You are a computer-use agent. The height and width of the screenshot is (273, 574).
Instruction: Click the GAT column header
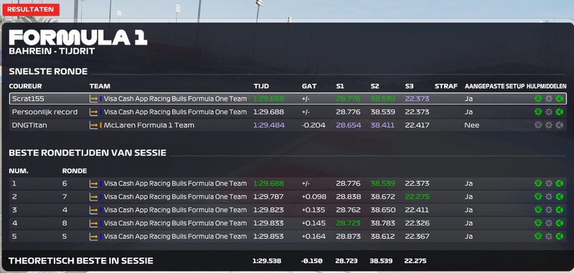point(309,86)
